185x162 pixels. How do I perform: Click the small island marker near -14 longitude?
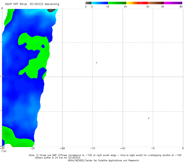[96, 63]
